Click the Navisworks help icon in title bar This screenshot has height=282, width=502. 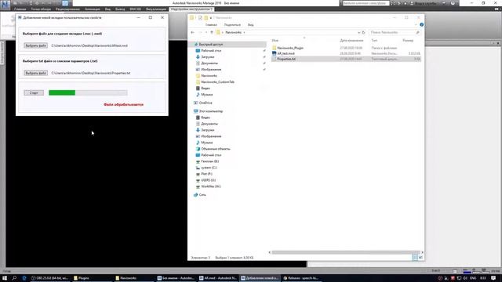click(x=453, y=3)
